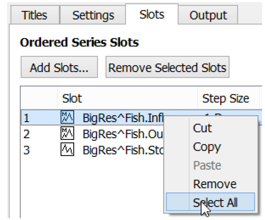Click series slot icon in row 1
The height and width of the screenshot is (220, 265).
(x=67, y=118)
